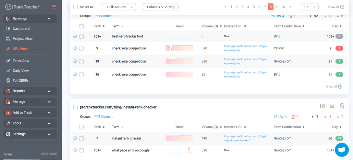Tick the Select All checkbox
Viewport: 353px width, 160px height.
pyautogui.click(x=76, y=7)
